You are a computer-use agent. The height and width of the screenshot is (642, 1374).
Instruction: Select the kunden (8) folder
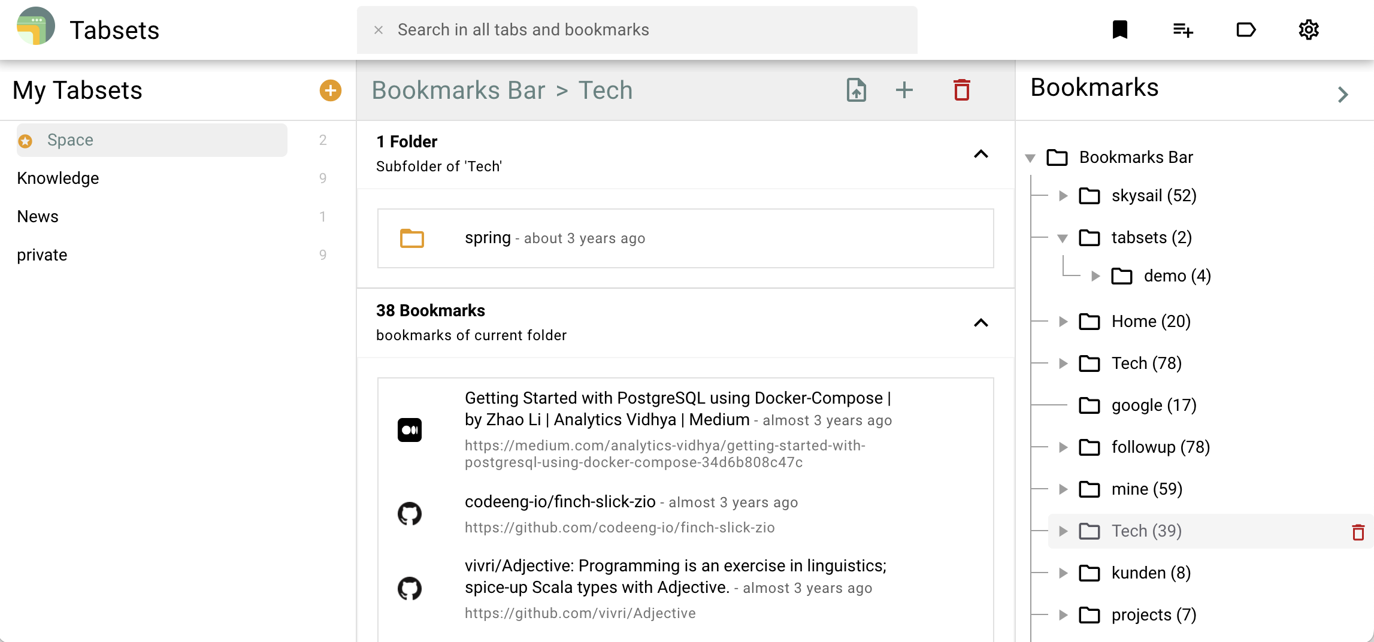coord(1151,573)
